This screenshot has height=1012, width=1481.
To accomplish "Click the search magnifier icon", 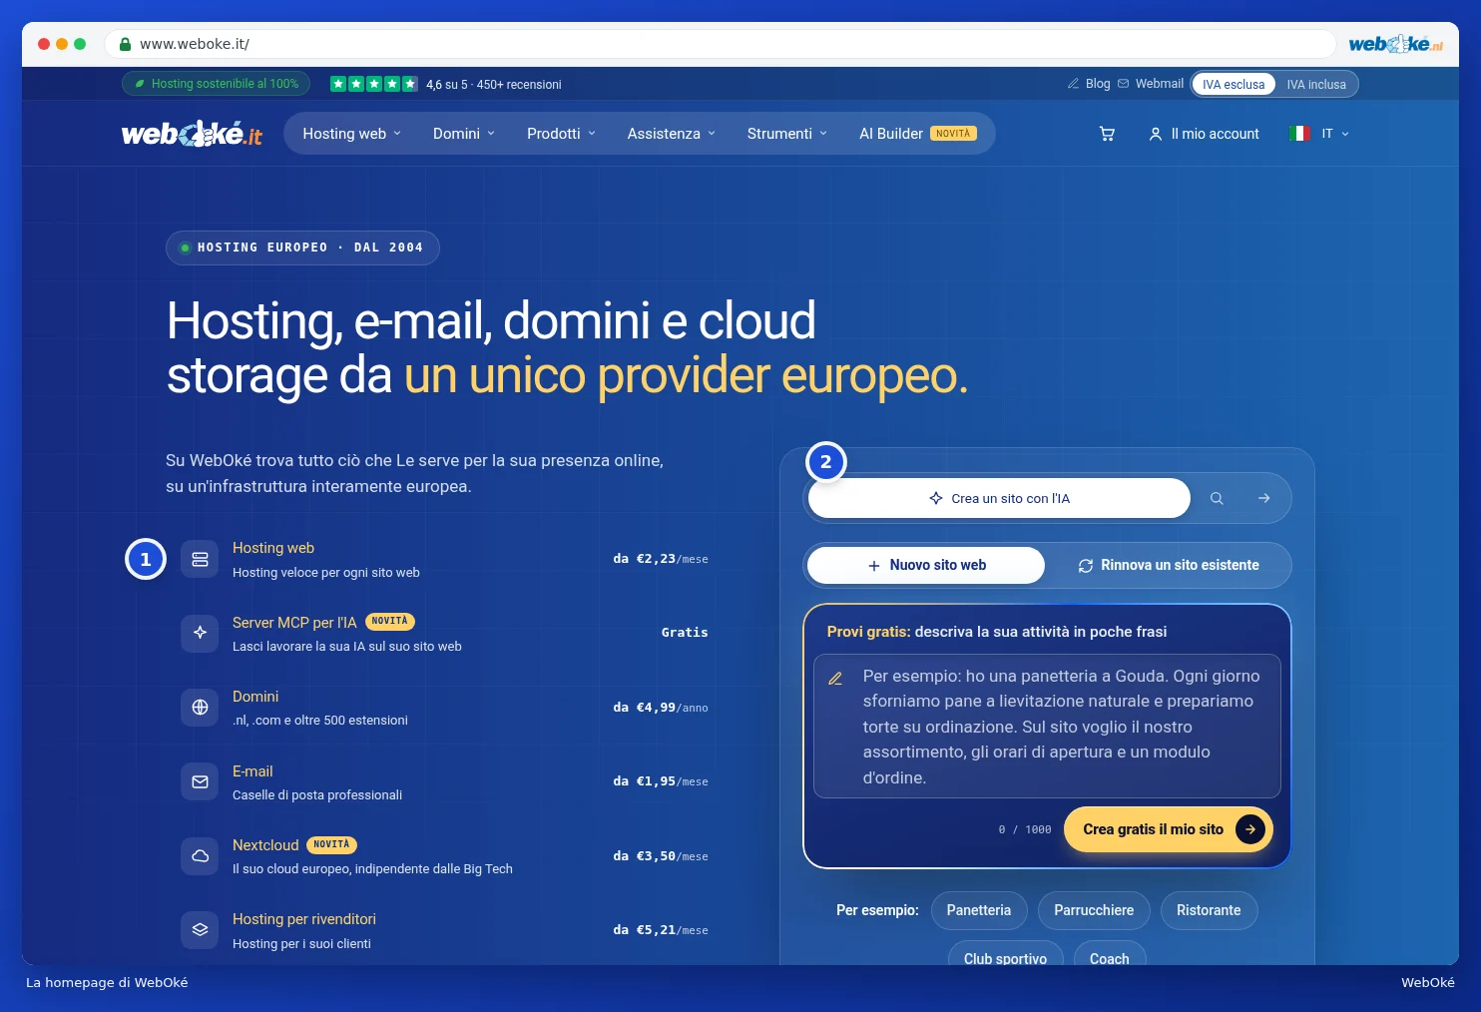I will [1217, 498].
